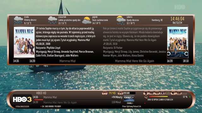Click the large 14:46:04 clock
202x113 pixels.
pos(177,19)
